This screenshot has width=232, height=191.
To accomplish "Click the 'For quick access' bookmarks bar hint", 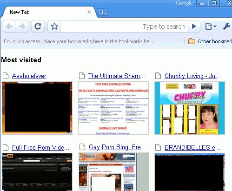I will coord(78,41).
